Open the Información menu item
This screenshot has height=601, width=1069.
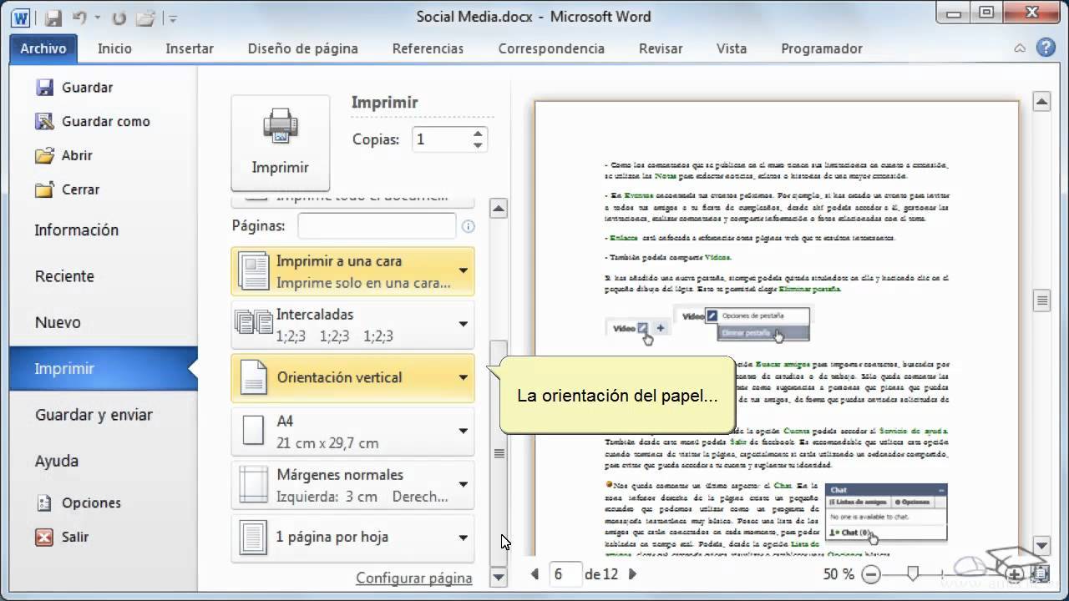click(76, 230)
